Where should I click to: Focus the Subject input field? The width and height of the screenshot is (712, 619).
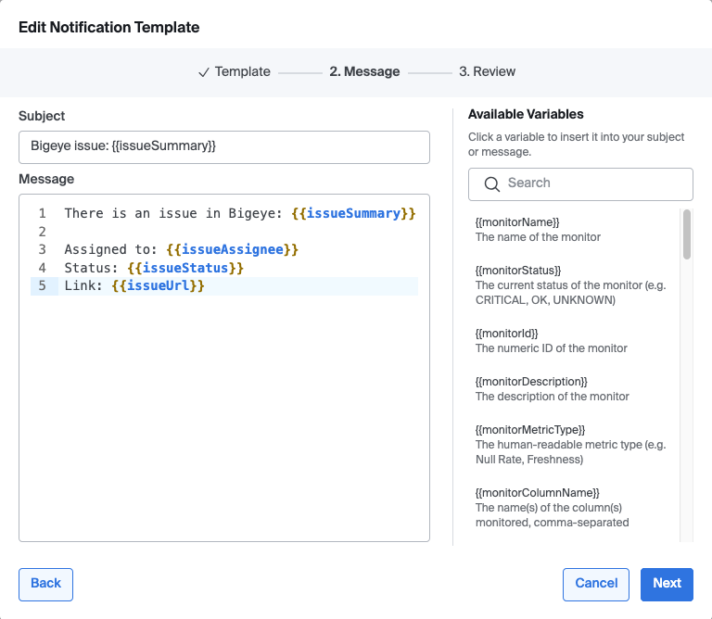click(224, 147)
